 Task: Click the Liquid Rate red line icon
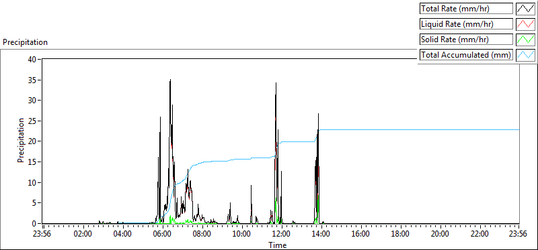pyautogui.click(x=525, y=23)
